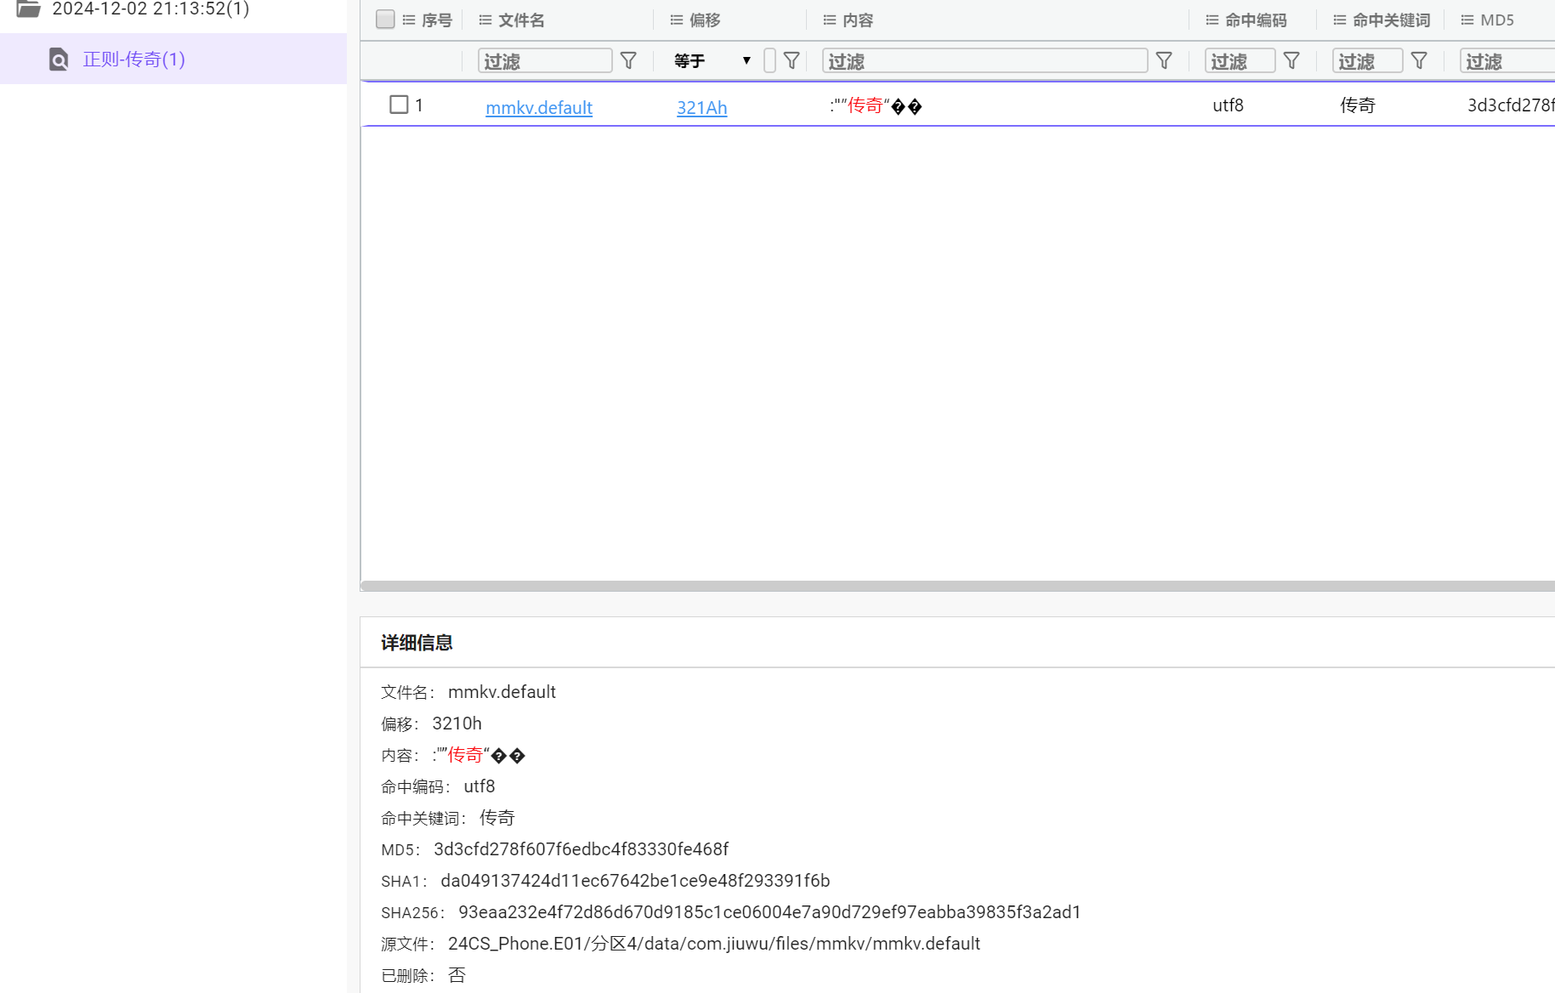
Task: Open the 偏移 column menu icon
Action: (x=677, y=20)
